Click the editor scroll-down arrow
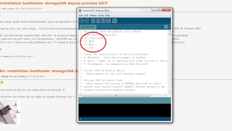 click(169, 92)
